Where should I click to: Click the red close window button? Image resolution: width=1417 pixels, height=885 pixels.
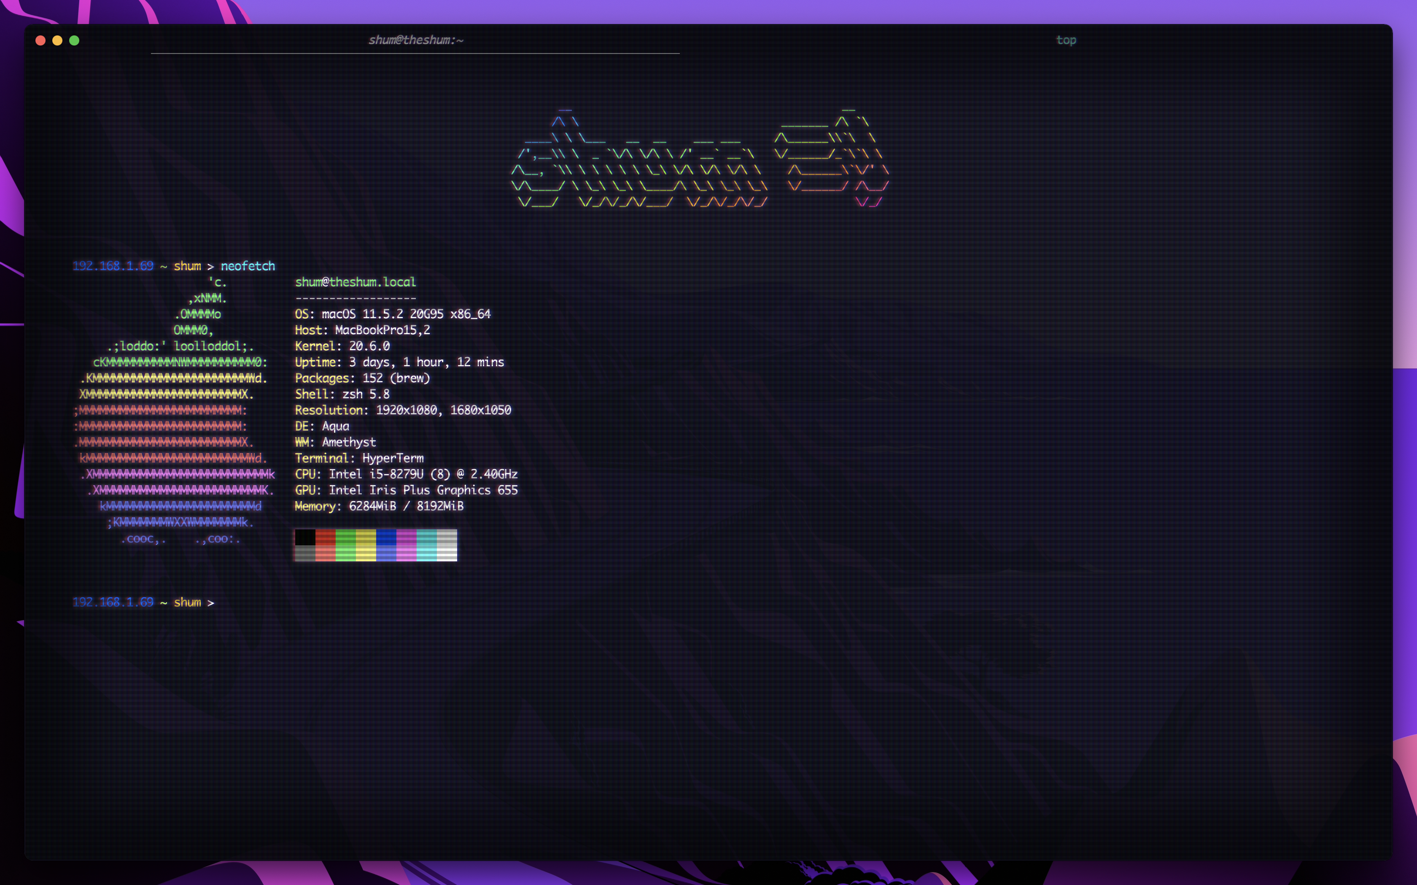(40, 40)
